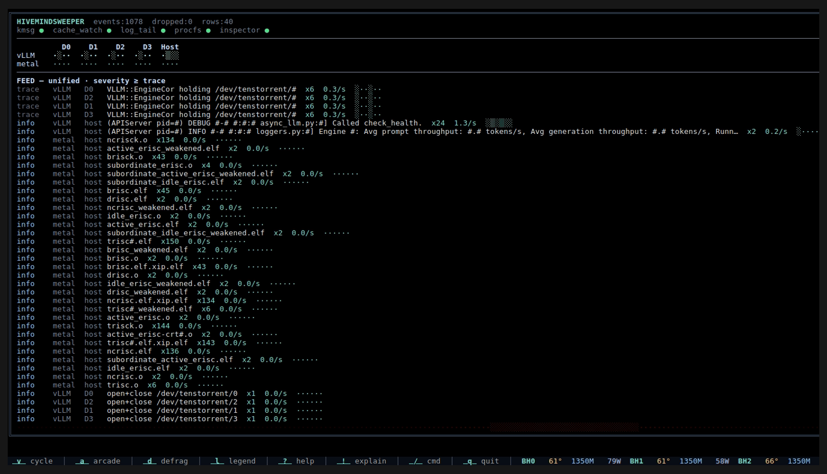Select the 'ncrisck.o x134' row
The height and width of the screenshot is (474, 827).
(129, 140)
